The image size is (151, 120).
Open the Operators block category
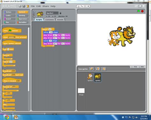pos(23,19)
